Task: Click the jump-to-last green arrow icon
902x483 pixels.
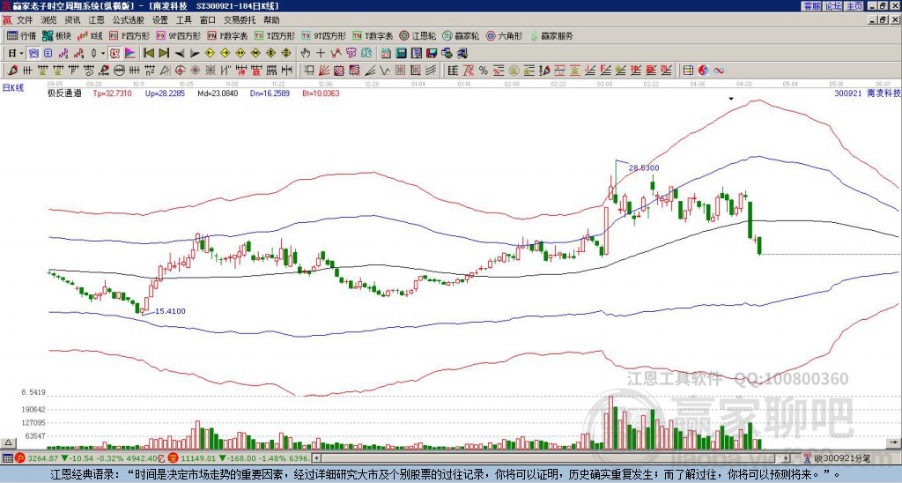Action: (164, 53)
